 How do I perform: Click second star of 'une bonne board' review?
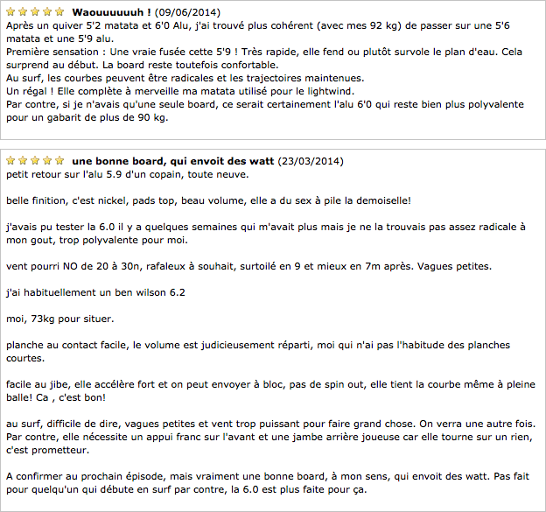point(23,160)
